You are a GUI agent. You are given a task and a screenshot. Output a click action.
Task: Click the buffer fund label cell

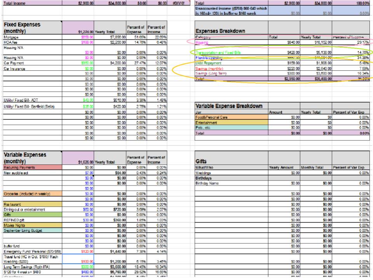point(32,246)
